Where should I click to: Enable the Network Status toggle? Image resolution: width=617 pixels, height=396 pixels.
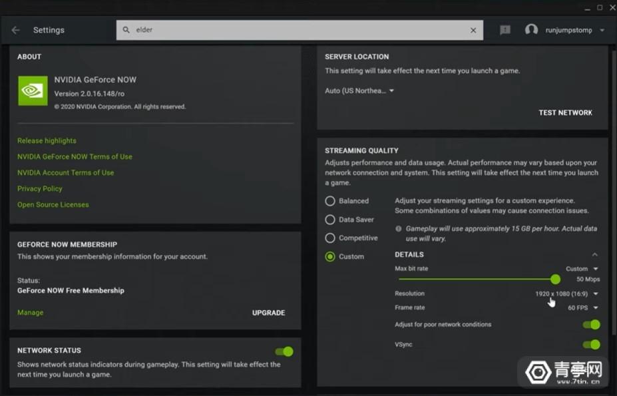pyautogui.click(x=284, y=351)
